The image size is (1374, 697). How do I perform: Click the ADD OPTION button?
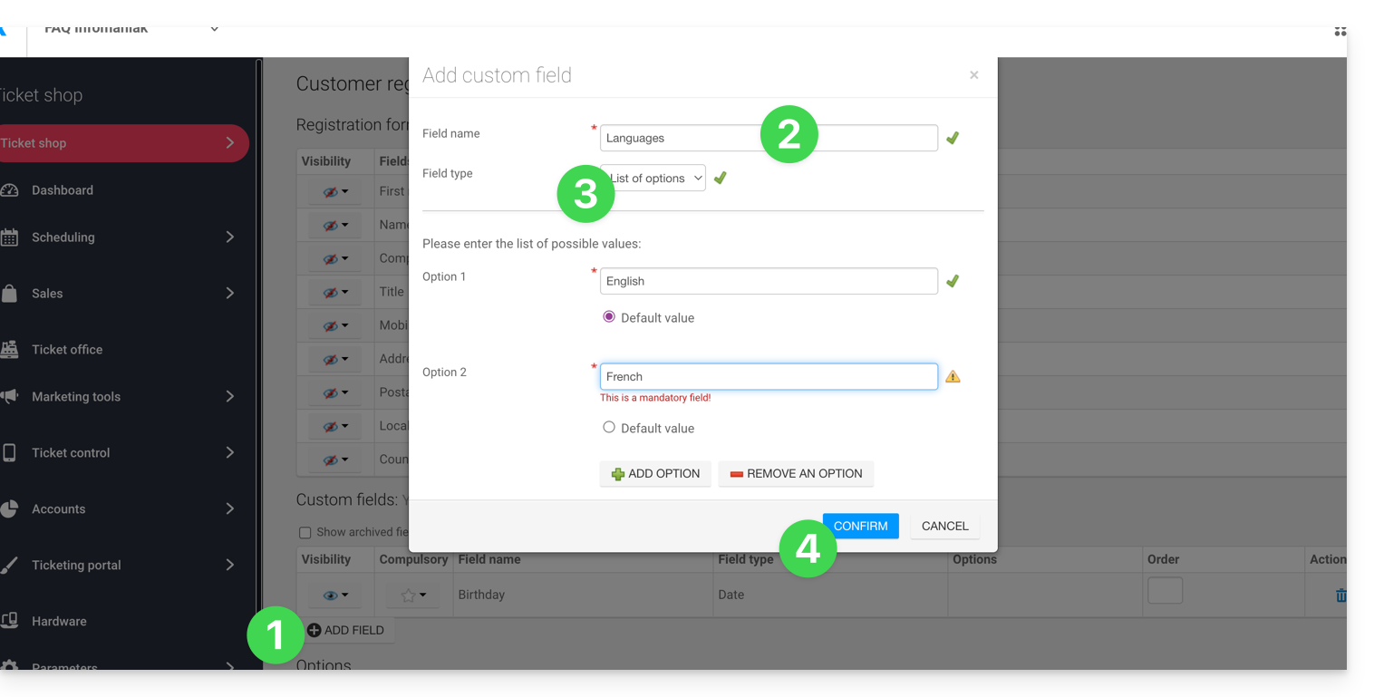(654, 474)
